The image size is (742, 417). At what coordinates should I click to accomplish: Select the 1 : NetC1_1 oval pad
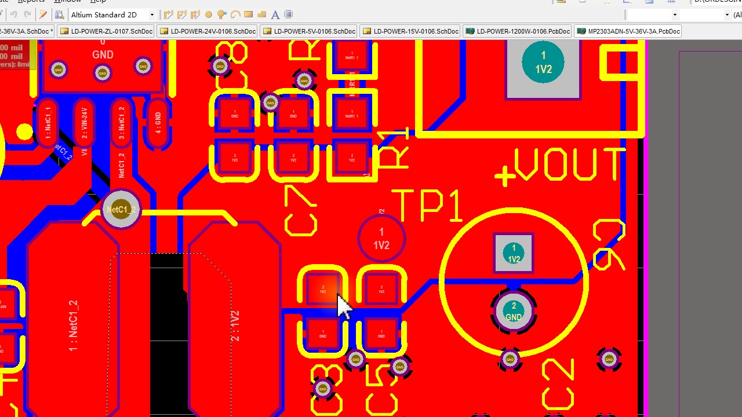[48, 123]
